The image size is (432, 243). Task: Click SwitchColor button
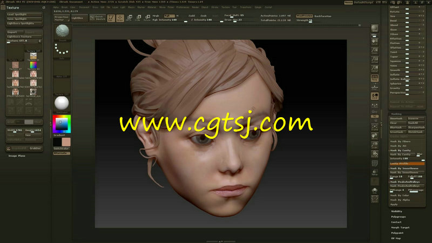tap(62, 148)
